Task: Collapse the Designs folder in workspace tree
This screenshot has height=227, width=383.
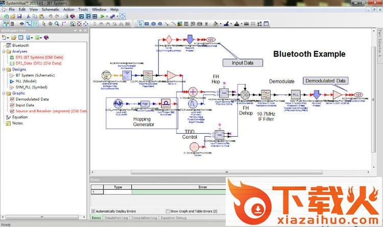Action: point(3,69)
